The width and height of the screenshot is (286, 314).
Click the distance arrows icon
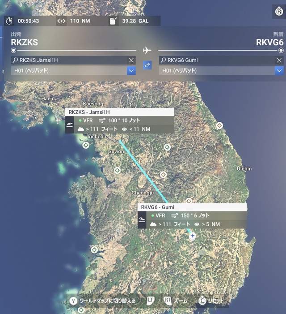click(x=61, y=21)
